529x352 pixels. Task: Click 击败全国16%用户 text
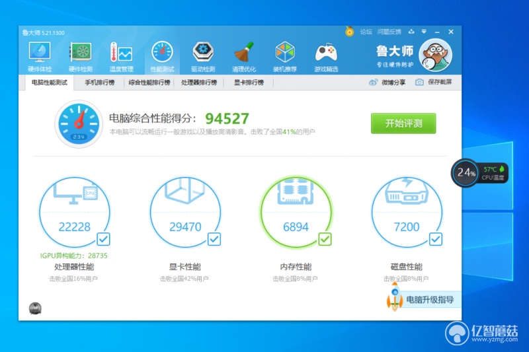pos(73,279)
